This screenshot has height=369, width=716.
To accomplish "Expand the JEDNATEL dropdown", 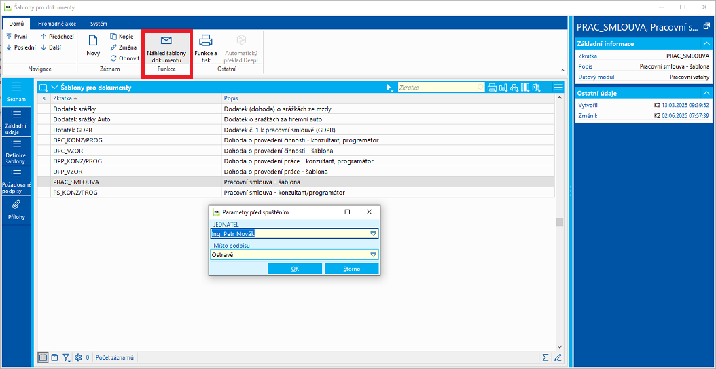I will point(373,234).
